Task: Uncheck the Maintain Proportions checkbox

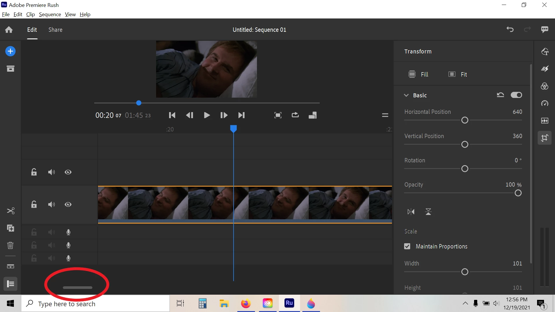Action: pyautogui.click(x=407, y=246)
